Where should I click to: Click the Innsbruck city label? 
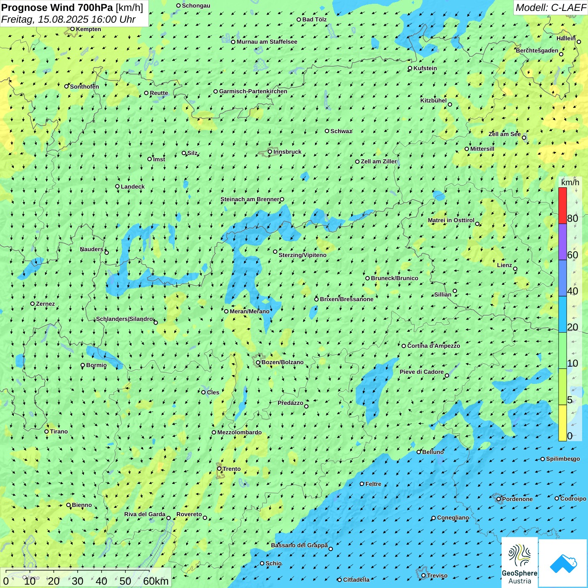click(x=287, y=152)
